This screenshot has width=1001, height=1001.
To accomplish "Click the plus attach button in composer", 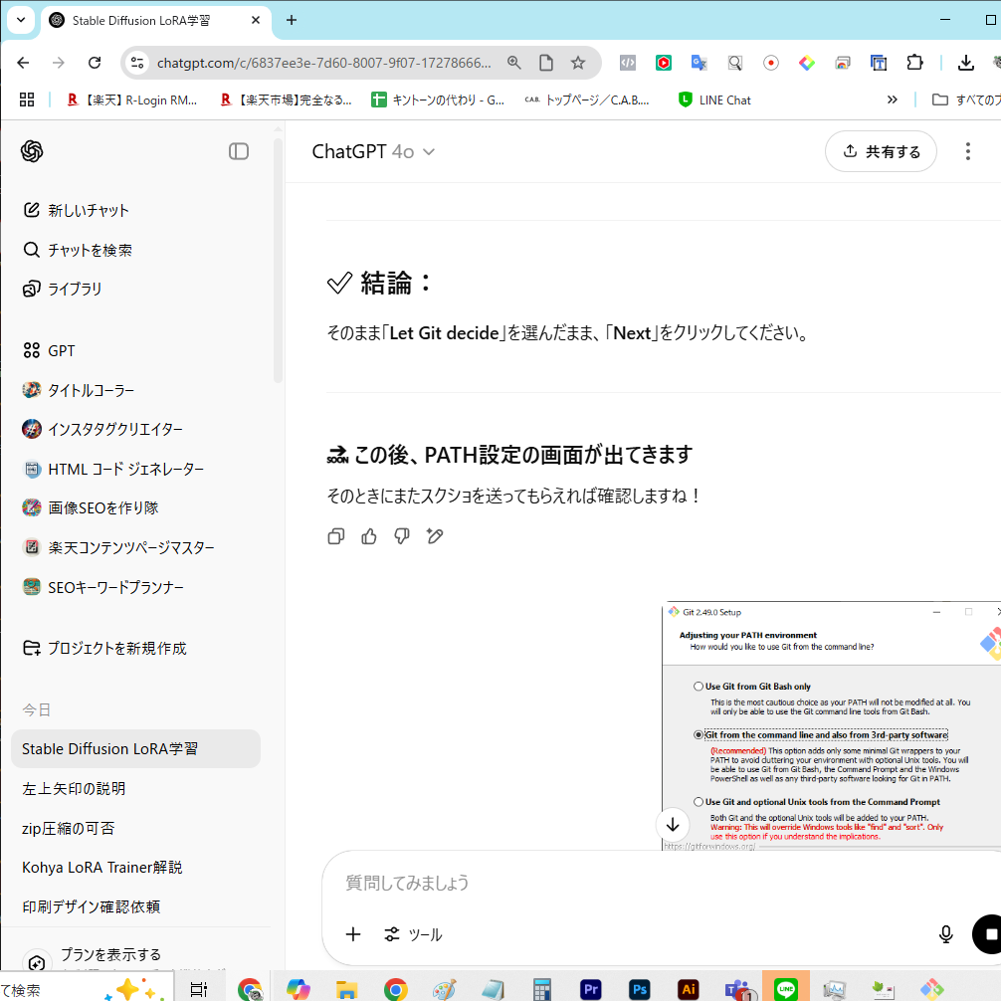I will pyautogui.click(x=353, y=934).
